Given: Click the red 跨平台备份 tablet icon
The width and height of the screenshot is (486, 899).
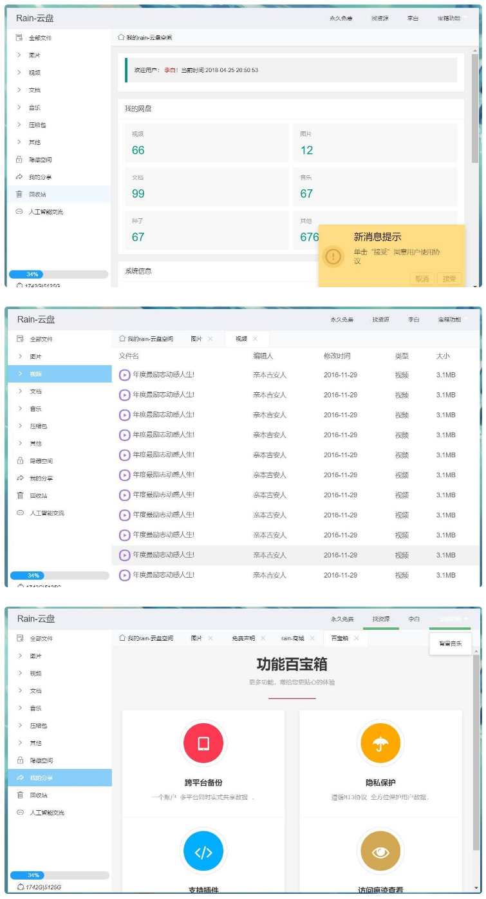Looking at the screenshot, I should click(203, 744).
